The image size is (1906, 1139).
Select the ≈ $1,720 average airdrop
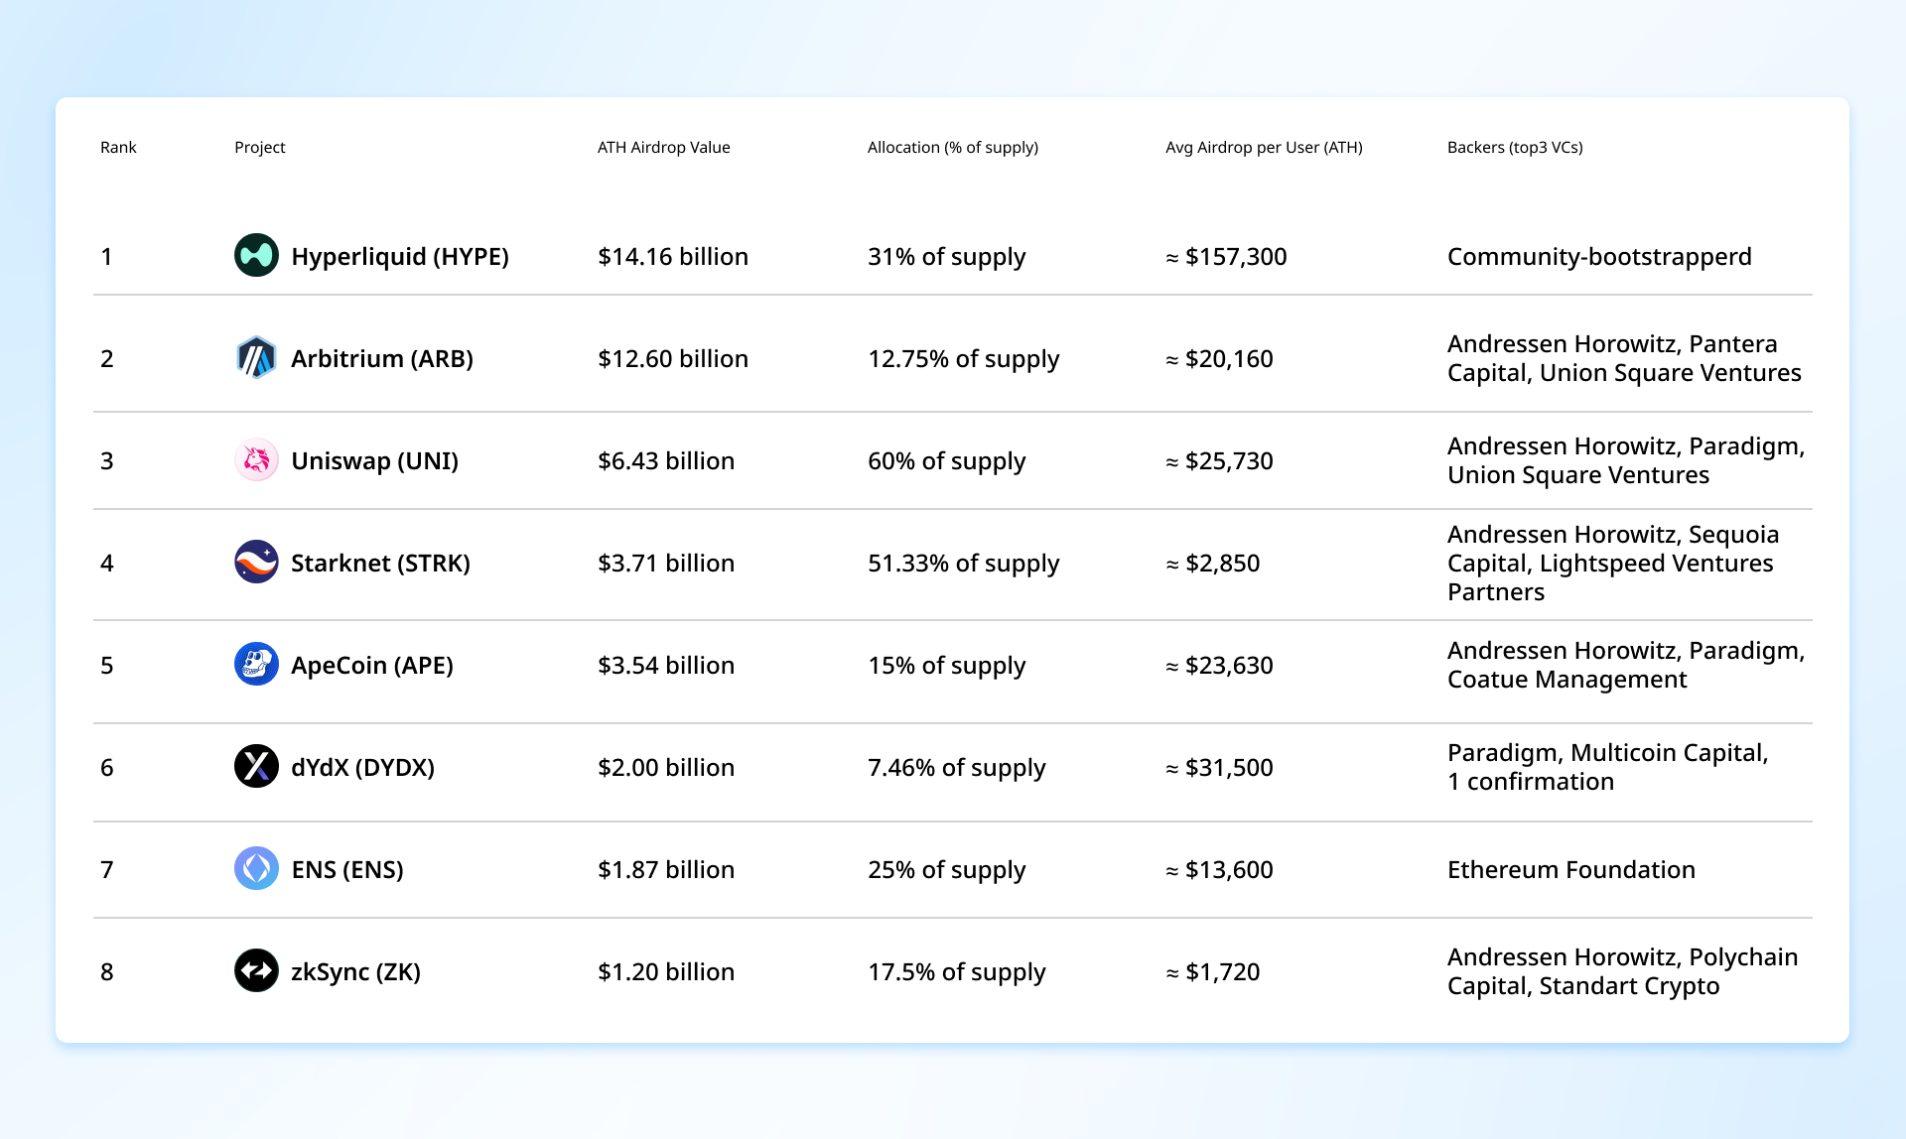tap(1212, 972)
